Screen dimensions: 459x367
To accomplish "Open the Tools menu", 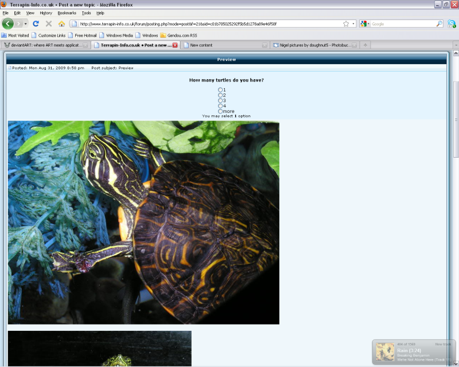I will pyautogui.click(x=87, y=13).
